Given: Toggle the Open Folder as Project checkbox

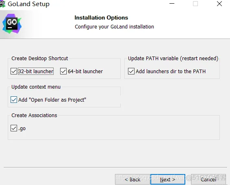Looking at the screenshot, I should 14,100.
